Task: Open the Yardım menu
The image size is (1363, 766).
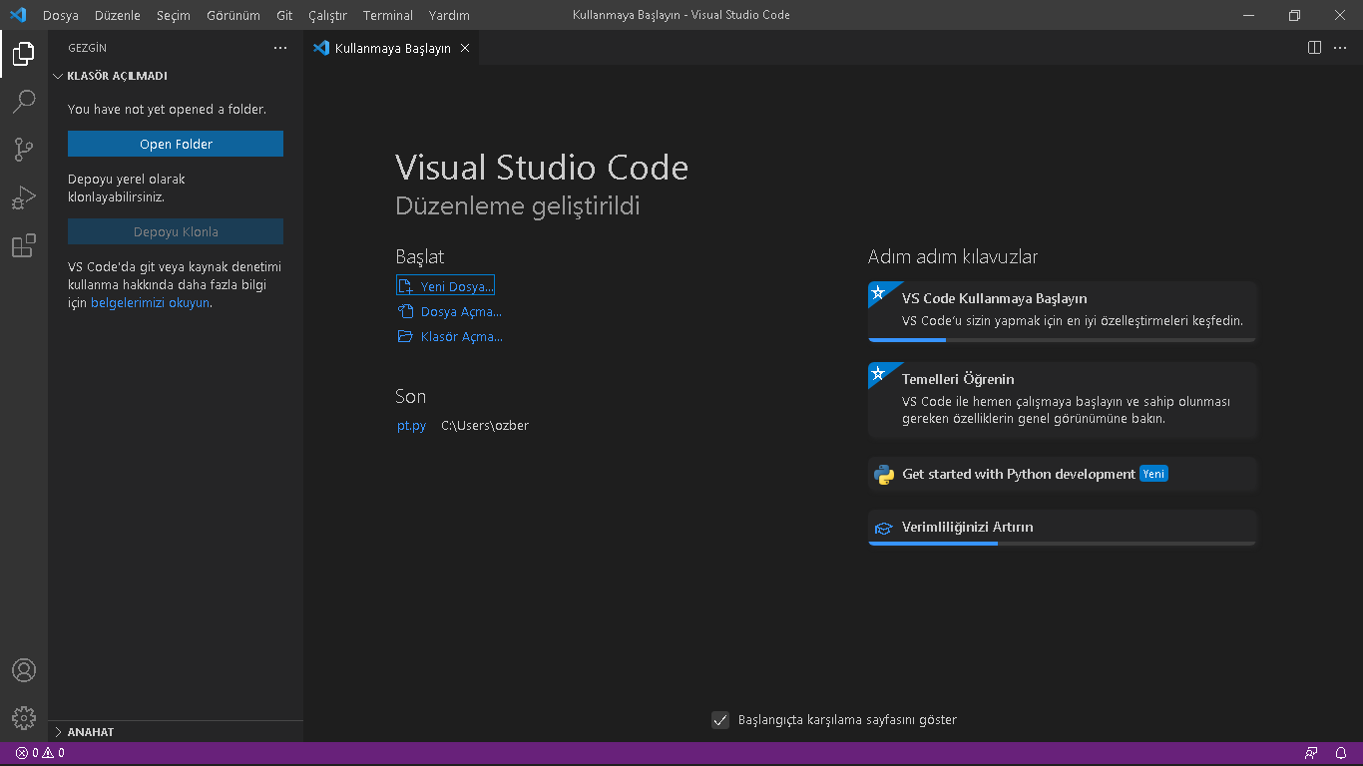Action: [449, 15]
